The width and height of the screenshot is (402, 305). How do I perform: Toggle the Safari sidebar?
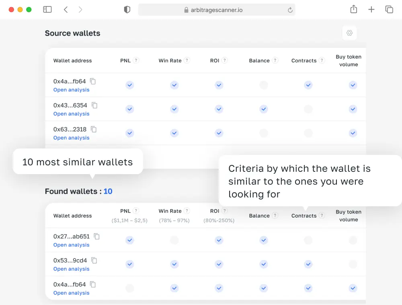tap(47, 9)
